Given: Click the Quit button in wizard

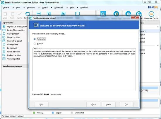Looking at the screenshot, I should 126,104.
